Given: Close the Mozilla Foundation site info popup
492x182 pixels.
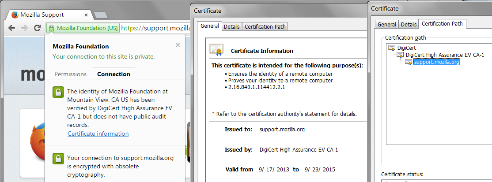Looking at the screenshot, I should [x=178, y=45].
